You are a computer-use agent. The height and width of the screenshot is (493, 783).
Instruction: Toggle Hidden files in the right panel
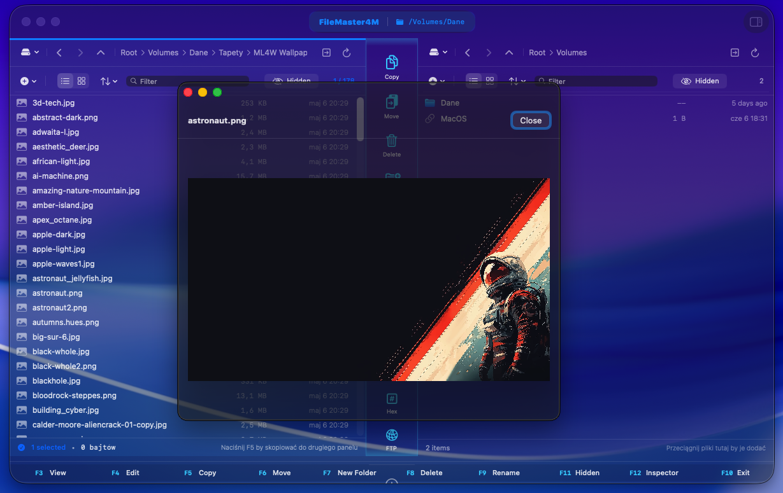pos(700,81)
